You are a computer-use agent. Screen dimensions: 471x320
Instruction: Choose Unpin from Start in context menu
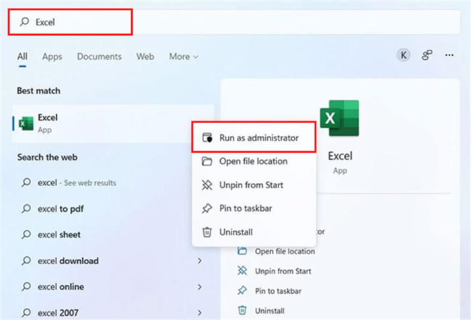254,185
